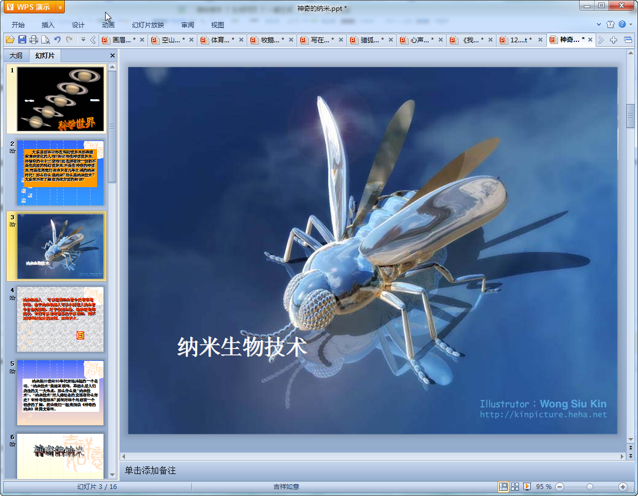Open the 幻灯片放映 ribbon tab
Viewport: 638px width, 496px height.
point(147,25)
